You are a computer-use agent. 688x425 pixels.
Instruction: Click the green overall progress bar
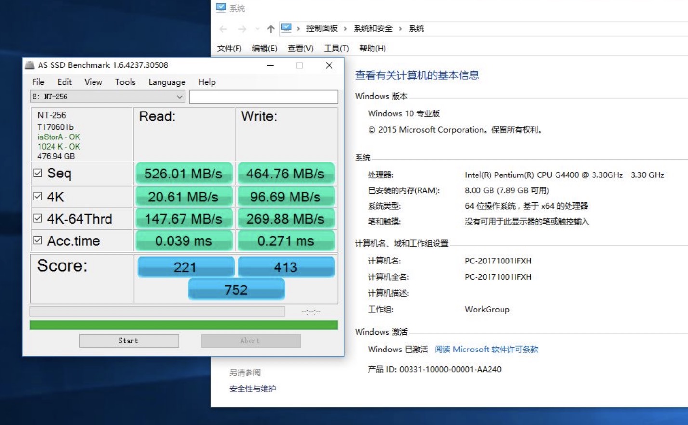(184, 325)
